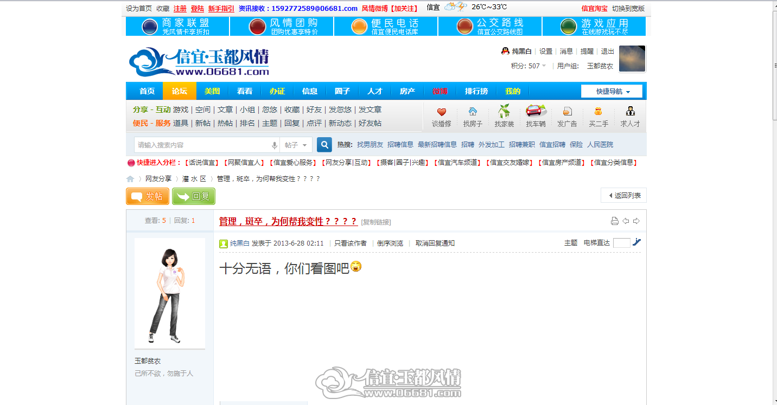This screenshot has width=777, height=405.
Task: Click the 信宜·玉都风情 site logo
Action: tap(199, 62)
